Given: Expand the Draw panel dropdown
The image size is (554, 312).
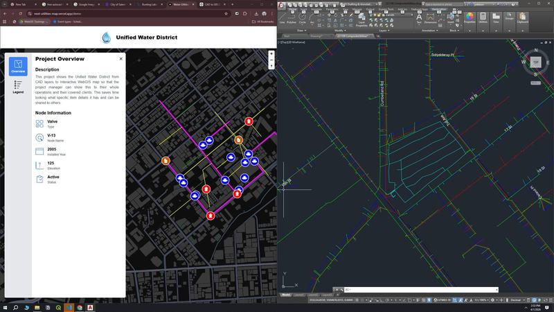Looking at the screenshot, I should pyautogui.click(x=301, y=31).
